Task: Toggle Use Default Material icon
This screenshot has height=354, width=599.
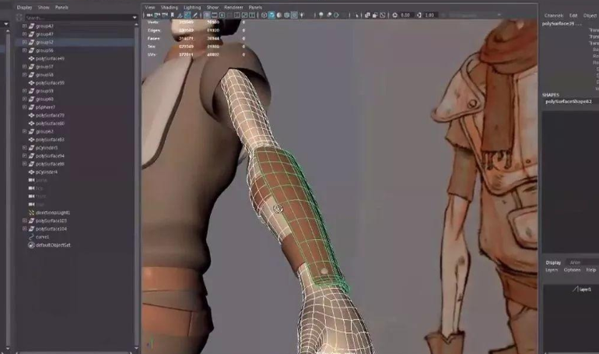Action: pyautogui.click(x=278, y=16)
